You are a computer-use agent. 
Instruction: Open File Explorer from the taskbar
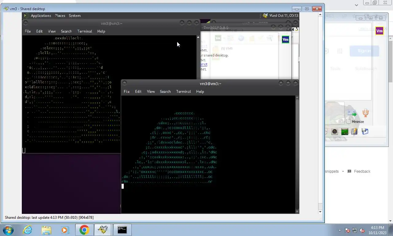tap(46, 230)
